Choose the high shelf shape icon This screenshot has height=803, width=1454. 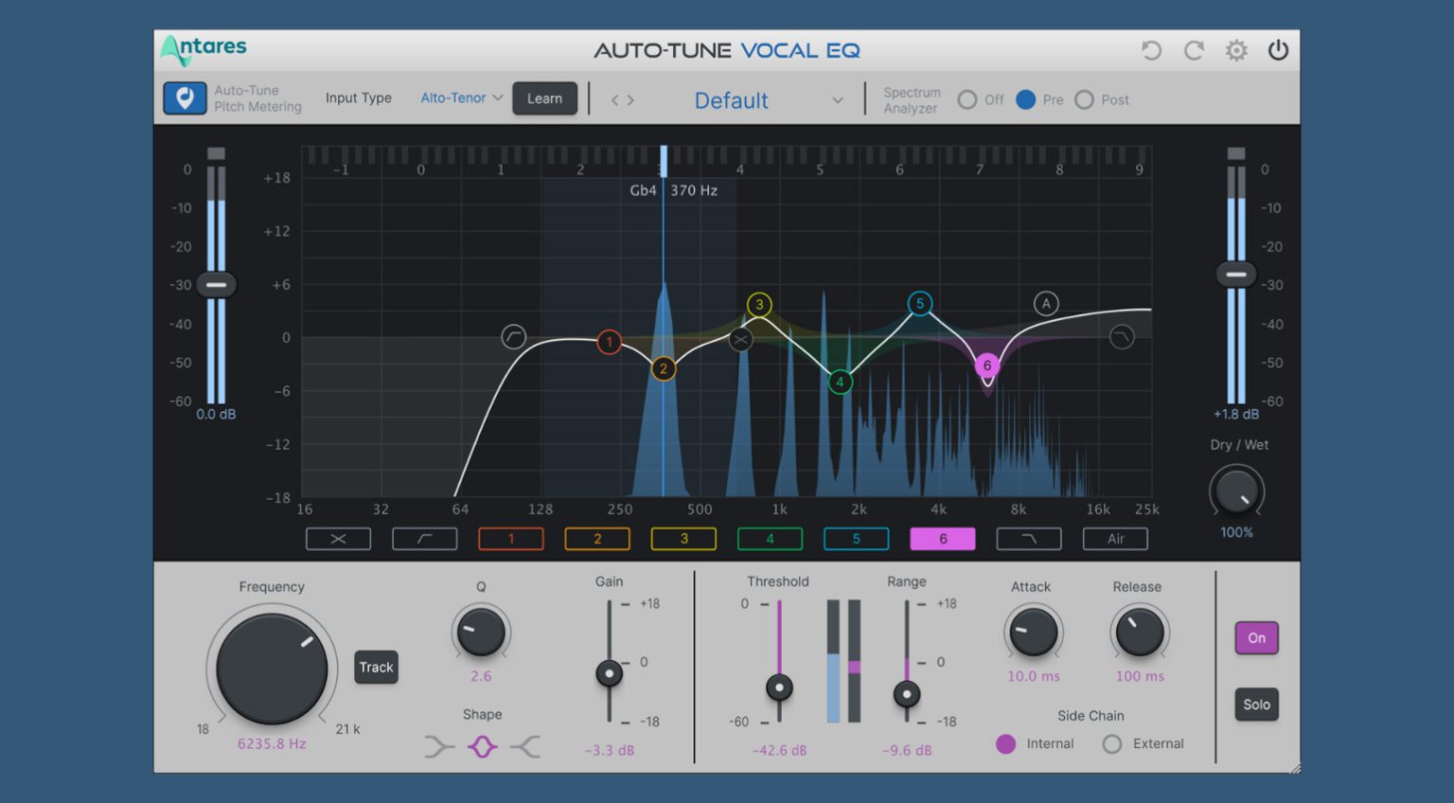(525, 747)
